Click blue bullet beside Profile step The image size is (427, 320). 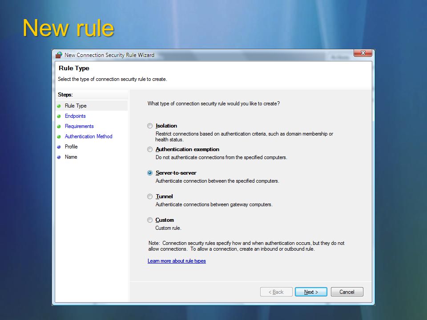click(x=59, y=147)
